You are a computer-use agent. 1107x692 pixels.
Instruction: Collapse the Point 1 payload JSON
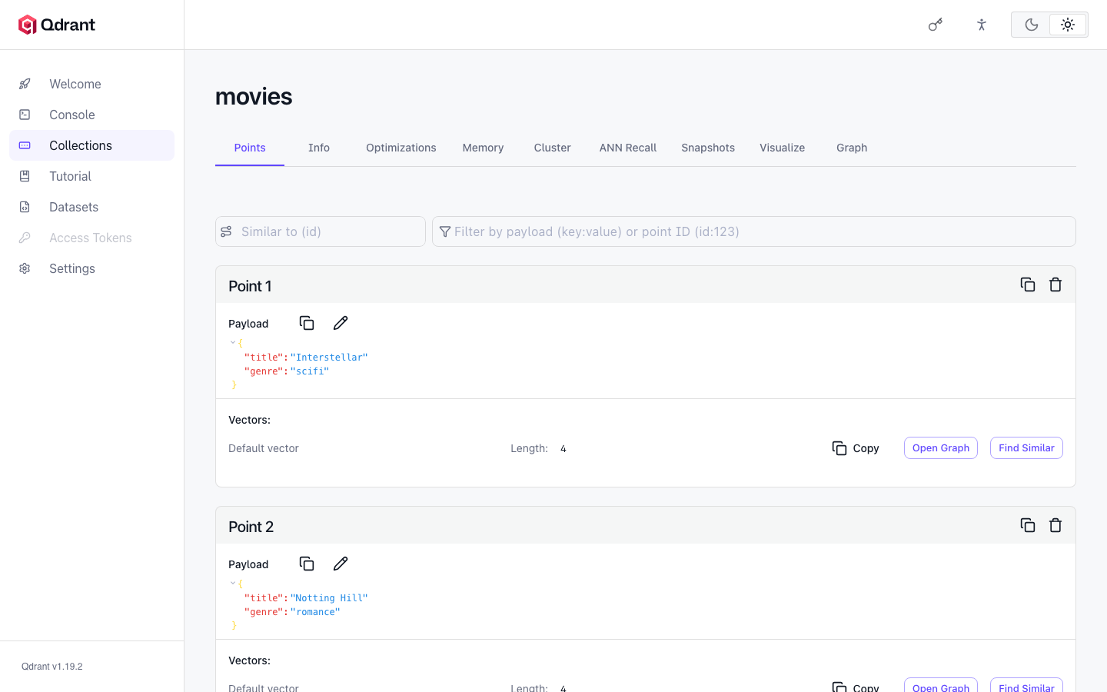[x=233, y=343]
